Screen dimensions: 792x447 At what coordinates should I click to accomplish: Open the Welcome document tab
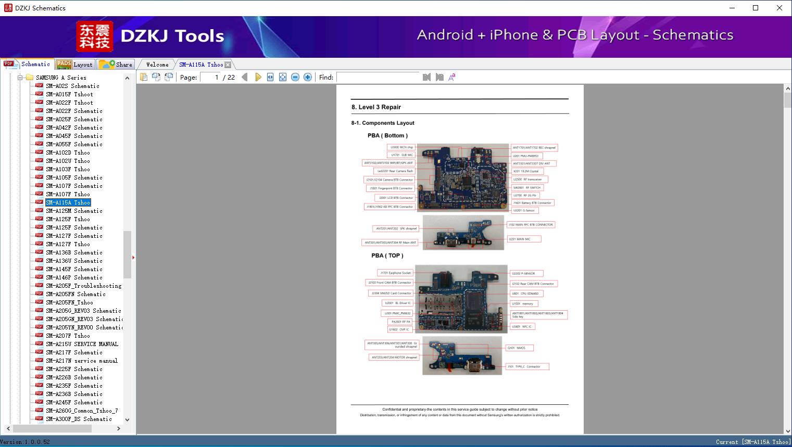click(157, 65)
